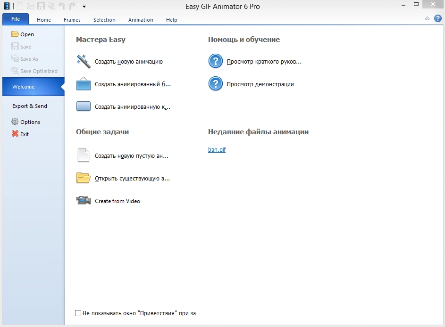
Task: Click Создать новую анимацию link
Action: coord(128,62)
